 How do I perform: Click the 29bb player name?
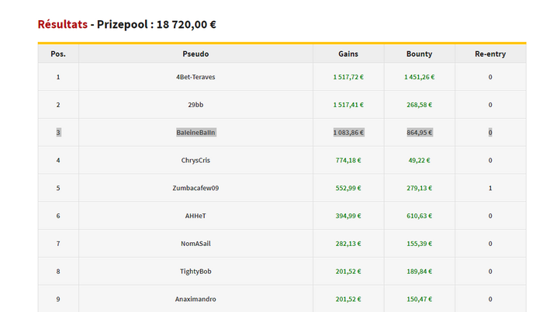click(195, 105)
